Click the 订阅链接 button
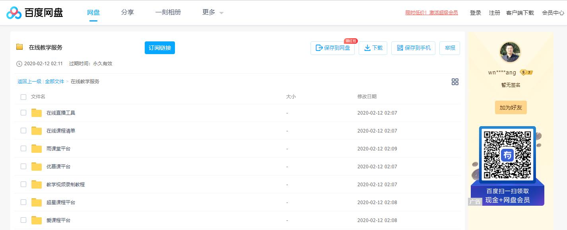 (160, 48)
